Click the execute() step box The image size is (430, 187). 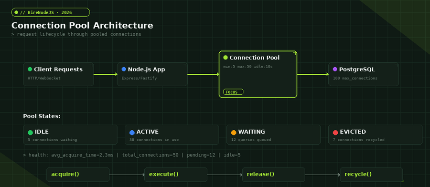click(176, 175)
